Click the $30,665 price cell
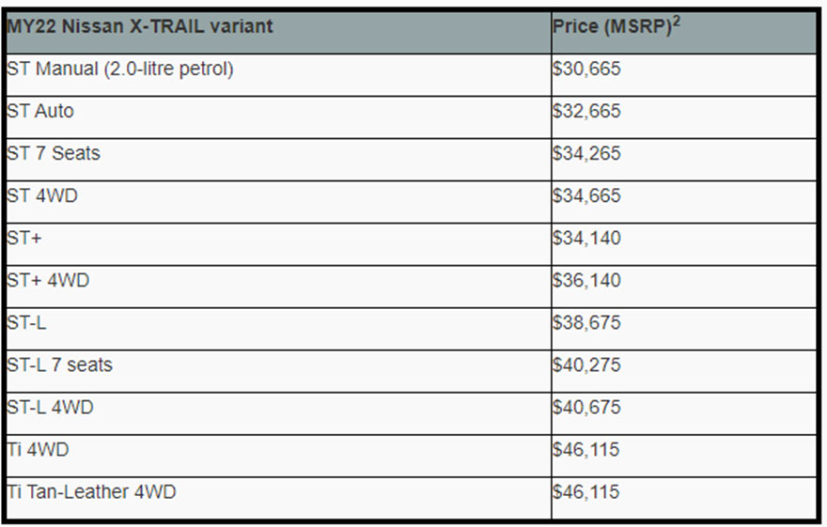 click(587, 70)
